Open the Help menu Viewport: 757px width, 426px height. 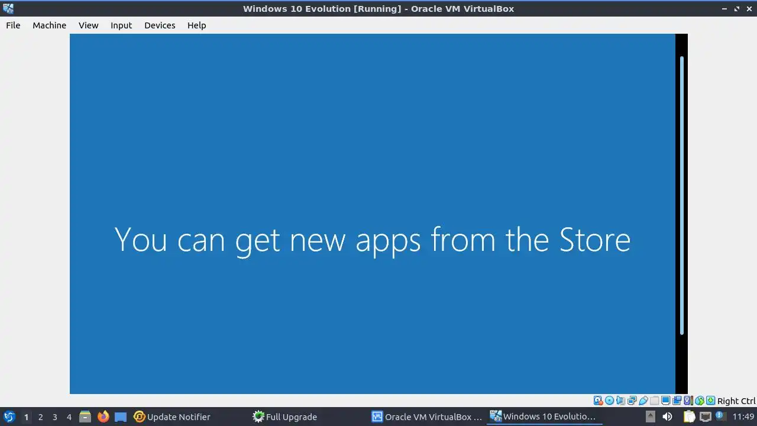196,25
